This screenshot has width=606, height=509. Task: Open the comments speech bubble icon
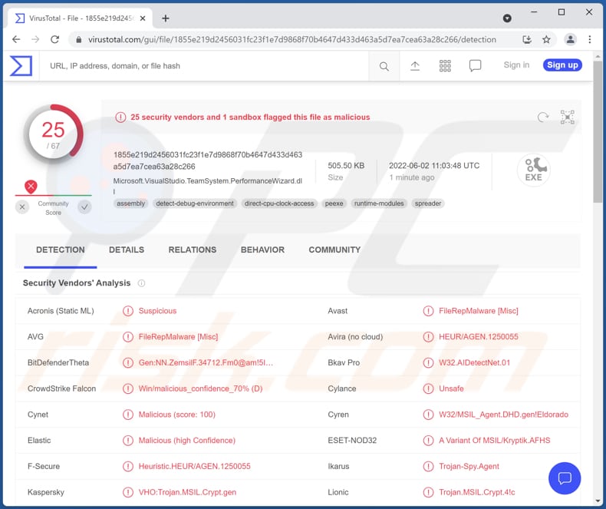tap(475, 66)
